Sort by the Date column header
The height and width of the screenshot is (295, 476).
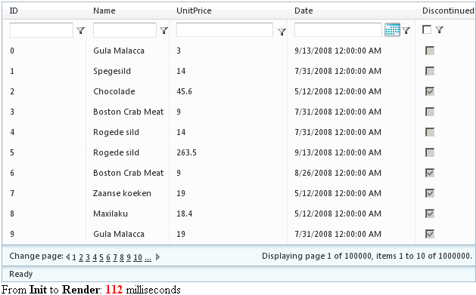click(x=303, y=11)
